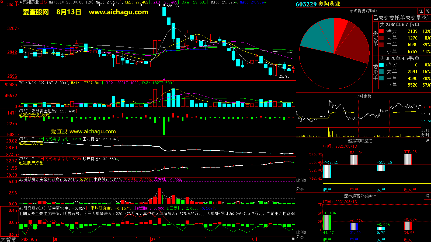Screen dimensions: 431x242
Task: Switch to 柱 bar view mode
Action: 421,11
